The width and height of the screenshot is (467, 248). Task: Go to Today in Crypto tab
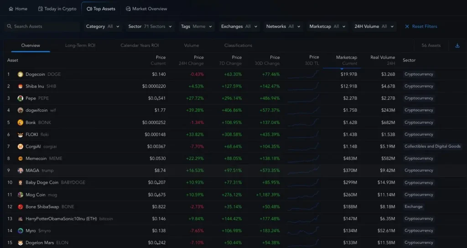click(57, 9)
